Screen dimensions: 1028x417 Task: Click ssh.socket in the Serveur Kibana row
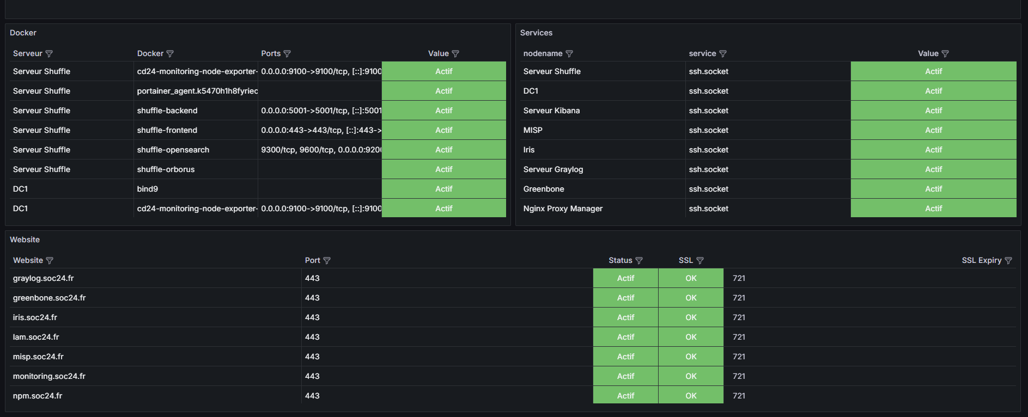(x=768, y=111)
